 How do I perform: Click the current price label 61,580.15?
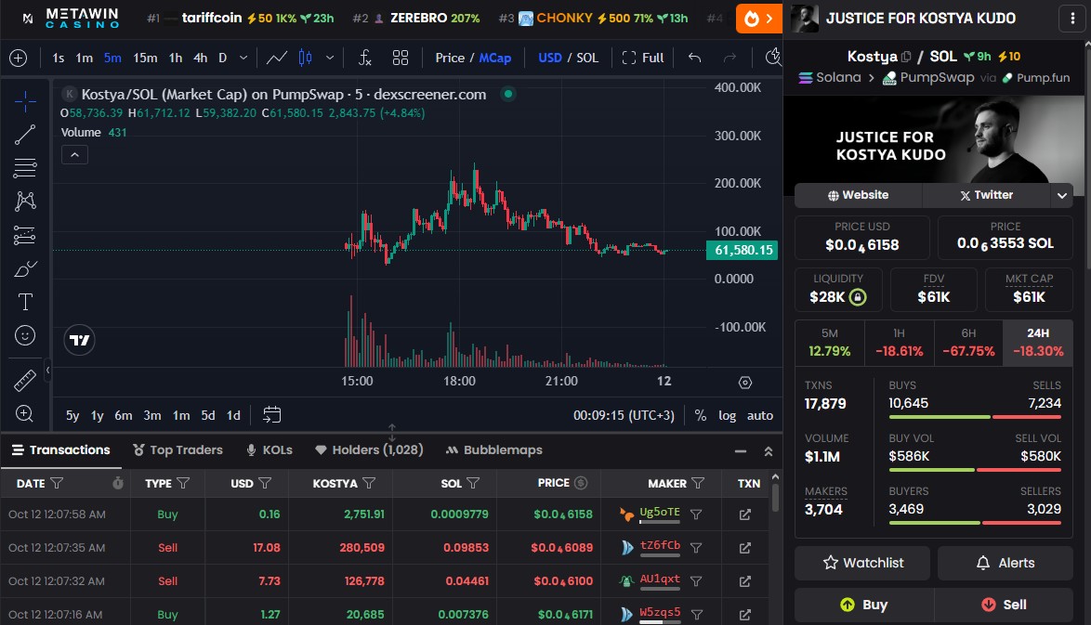click(742, 250)
